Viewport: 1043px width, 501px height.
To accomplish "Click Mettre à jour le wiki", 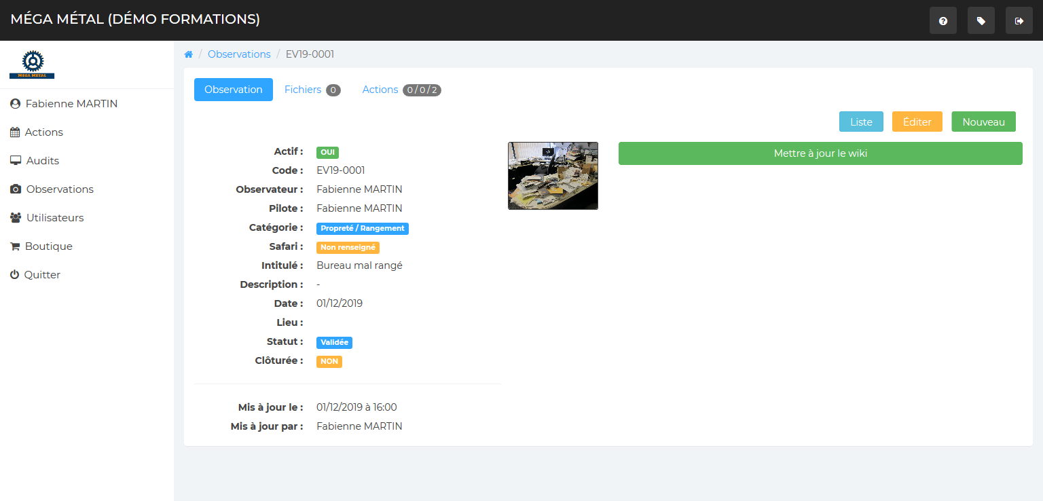I will point(820,153).
